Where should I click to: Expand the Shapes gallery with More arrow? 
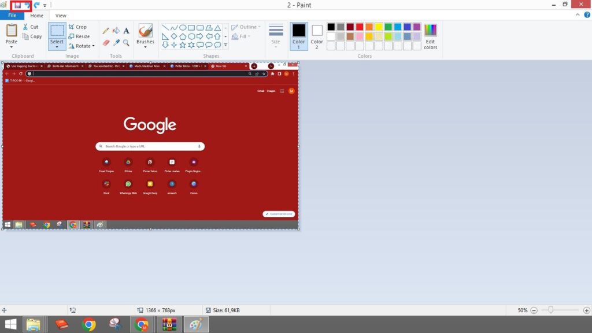pyautogui.click(x=226, y=45)
